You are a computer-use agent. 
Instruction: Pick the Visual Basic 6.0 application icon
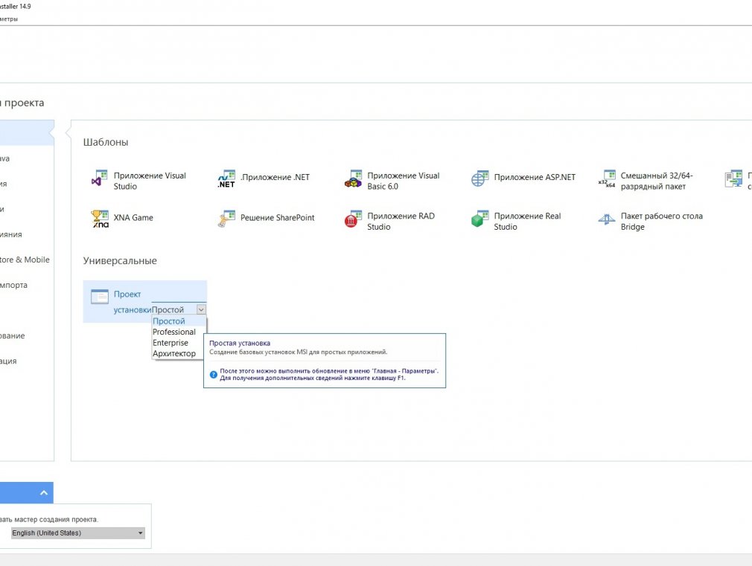pos(353,179)
